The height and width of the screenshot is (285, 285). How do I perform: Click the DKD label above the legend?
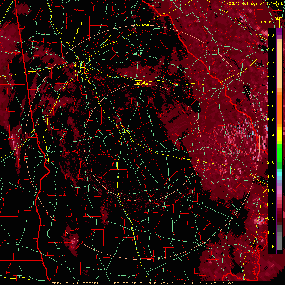point(278,19)
